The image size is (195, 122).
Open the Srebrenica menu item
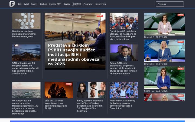pyautogui.click(x=100, y=4)
